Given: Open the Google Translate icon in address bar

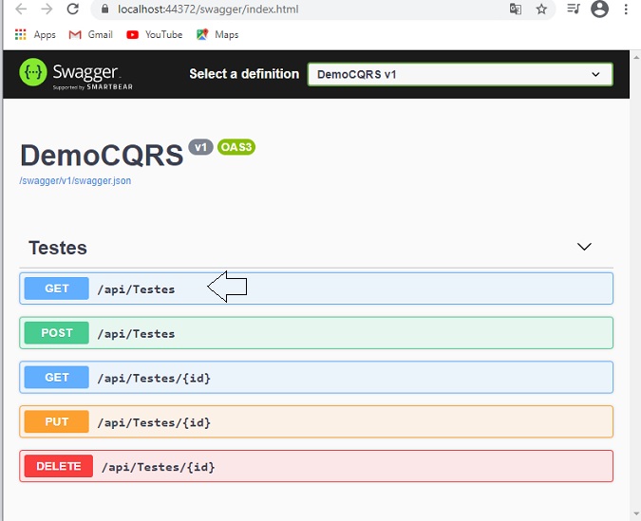Looking at the screenshot, I should (x=516, y=9).
